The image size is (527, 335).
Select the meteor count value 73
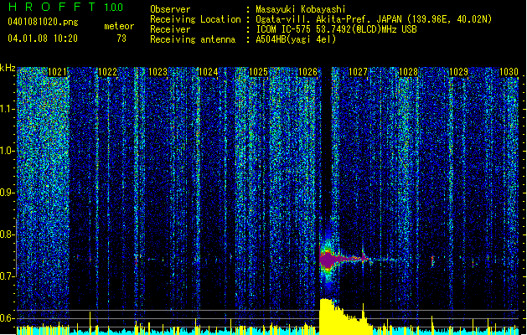pos(121,39)
